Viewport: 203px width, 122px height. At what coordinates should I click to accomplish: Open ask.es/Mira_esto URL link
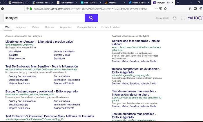130,75
